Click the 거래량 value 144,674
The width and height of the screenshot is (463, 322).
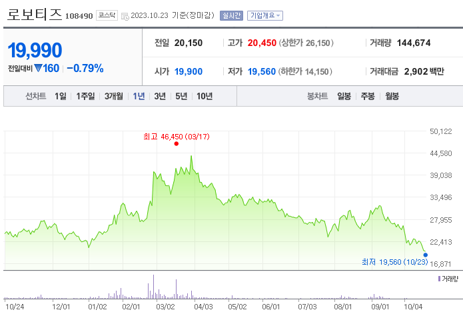click(414, 43)
